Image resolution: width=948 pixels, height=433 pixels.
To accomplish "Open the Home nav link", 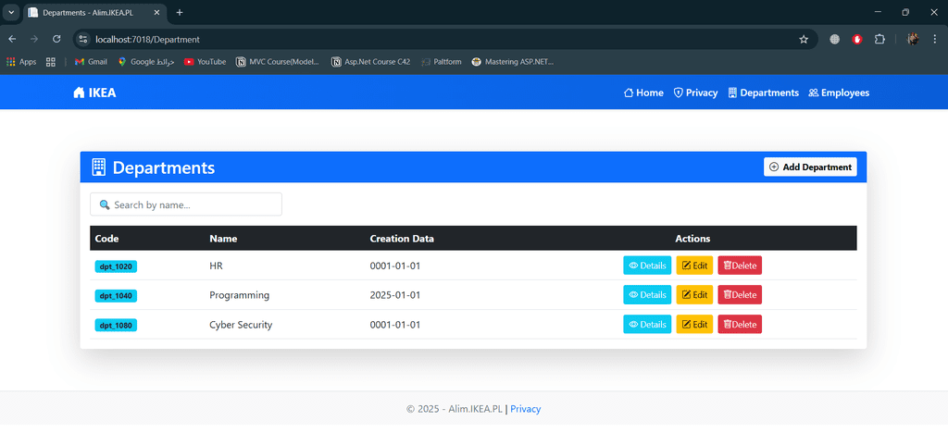I will tap(643, 93).
